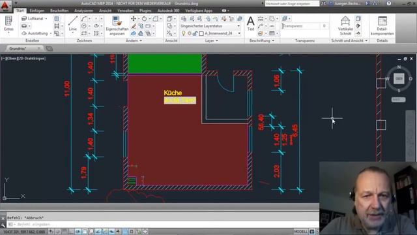This screenshot has width=417, height=235.
Task: Click the WKS coordinate system button below ViewCube
Action: 398,99
